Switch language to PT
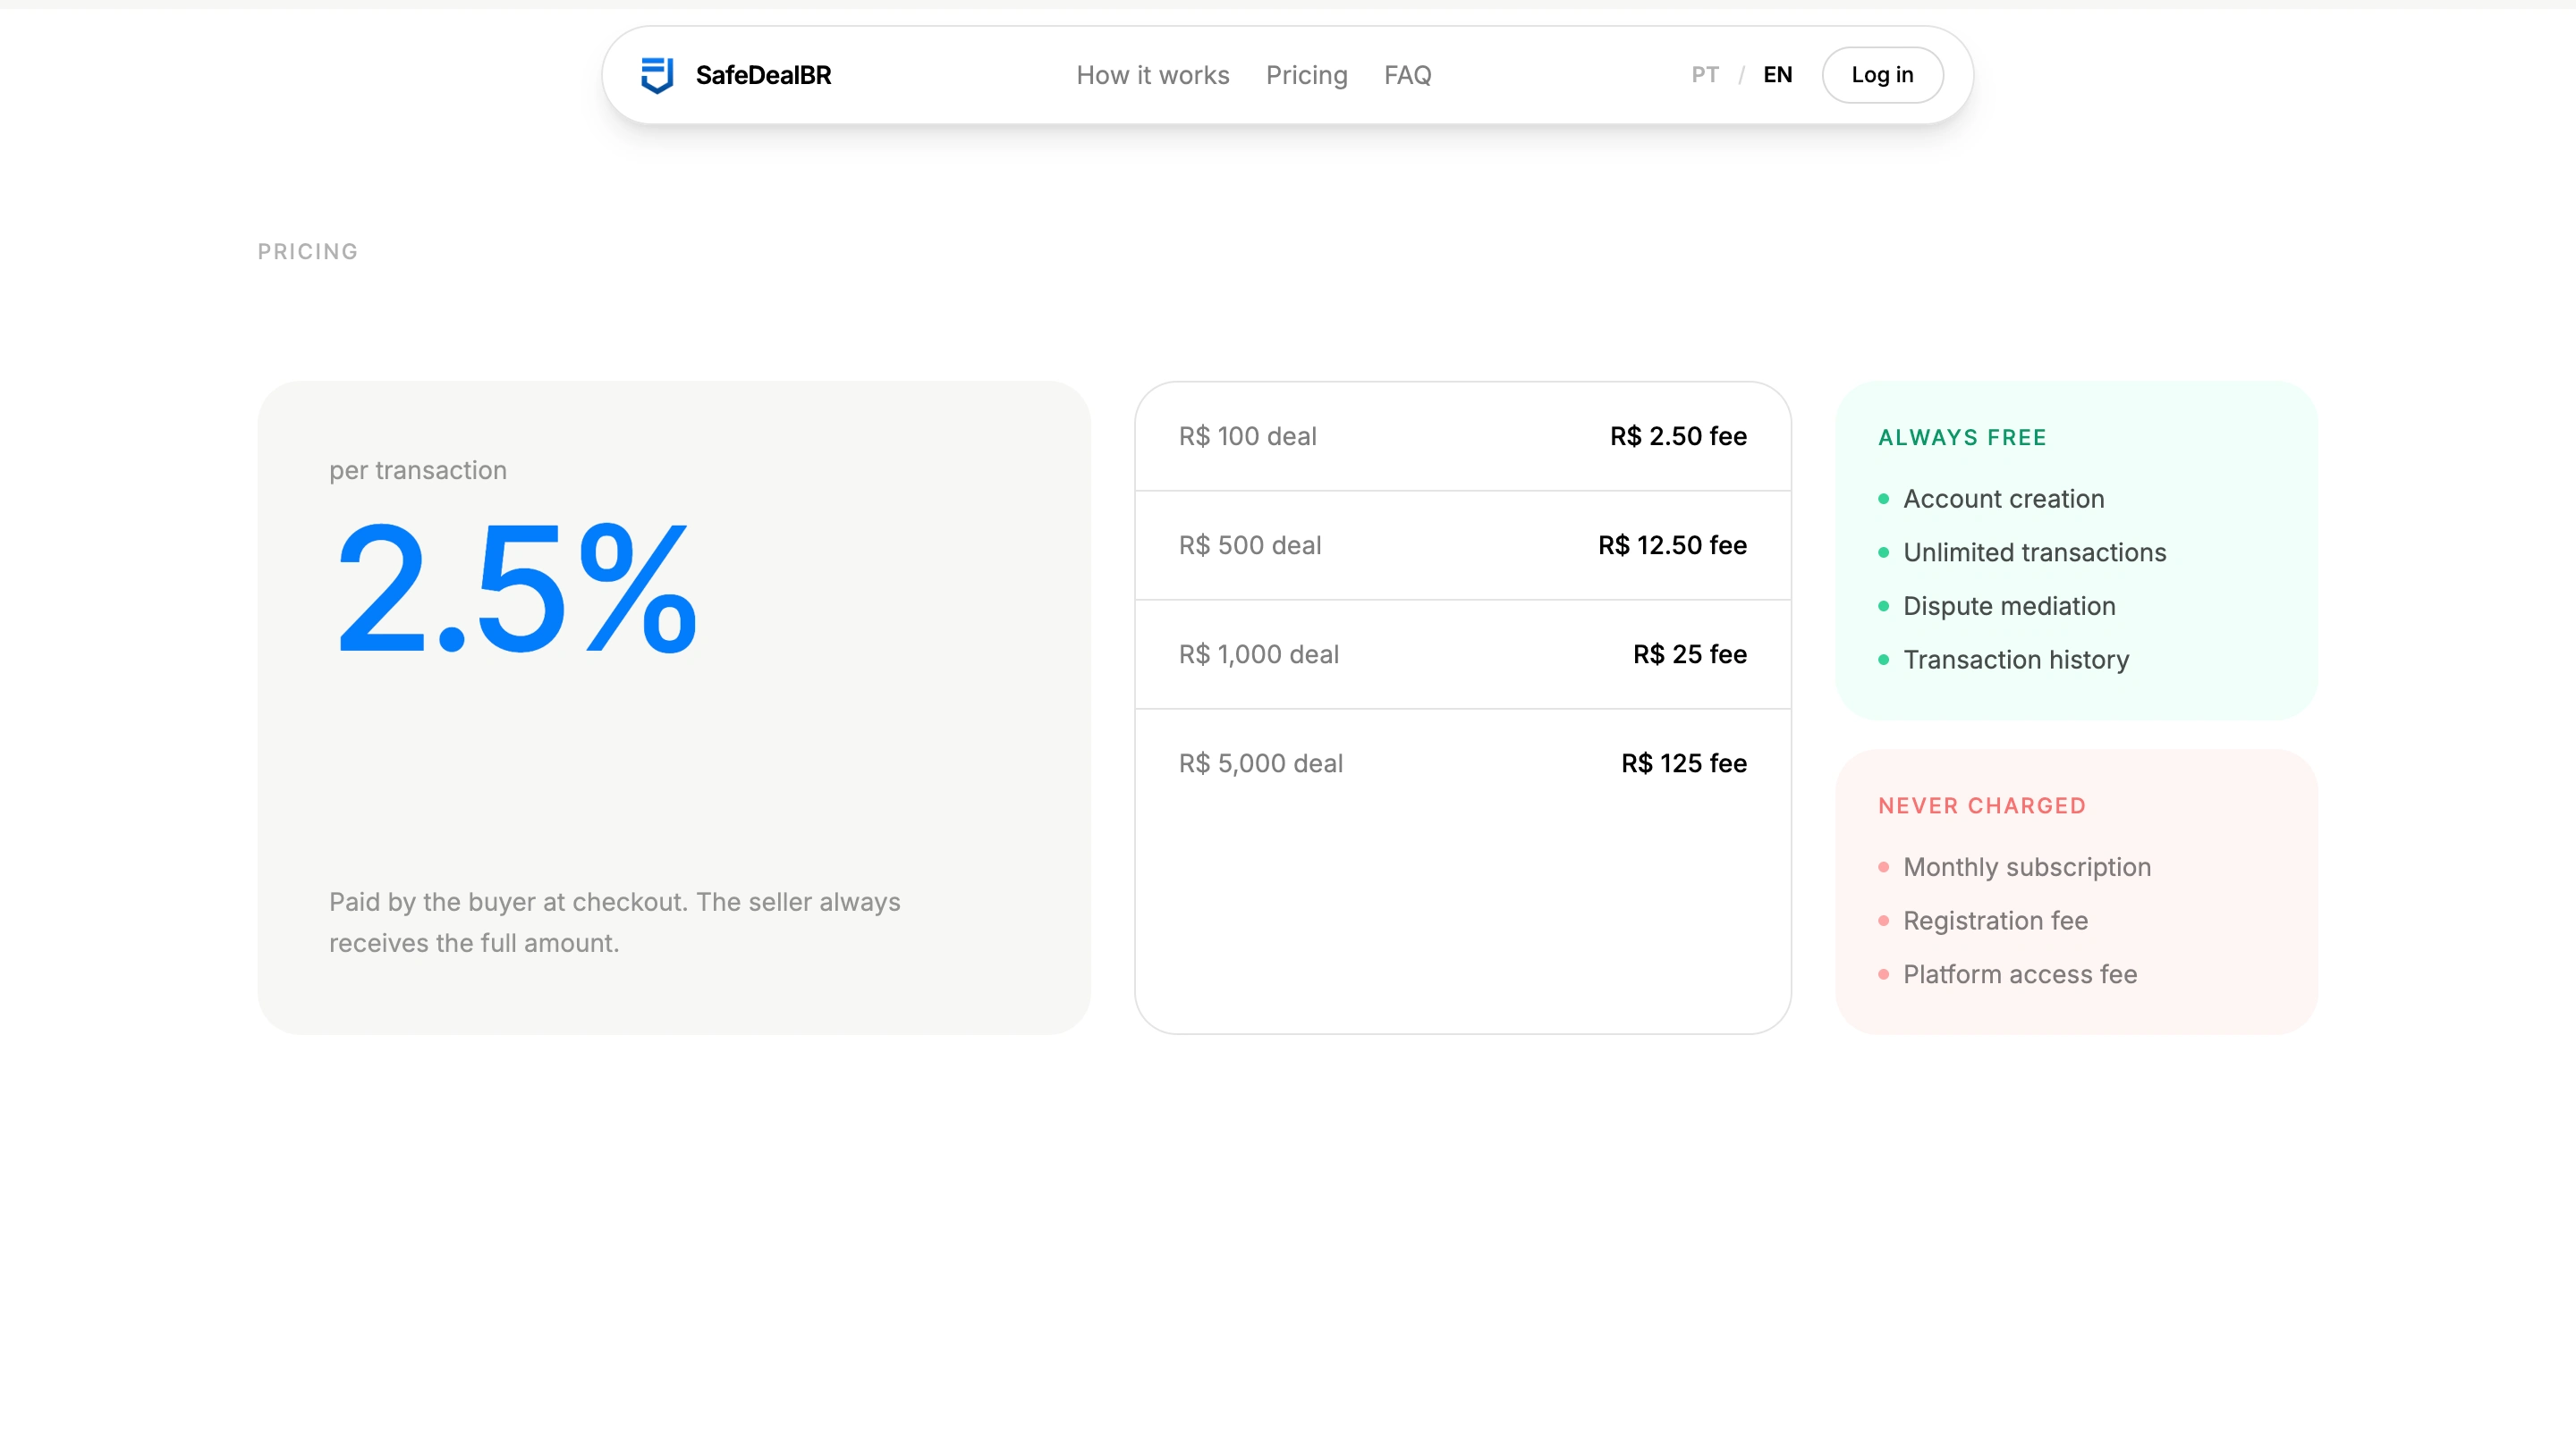Viewport: 2576px width, 1448px height. [x=1705, y=75]
